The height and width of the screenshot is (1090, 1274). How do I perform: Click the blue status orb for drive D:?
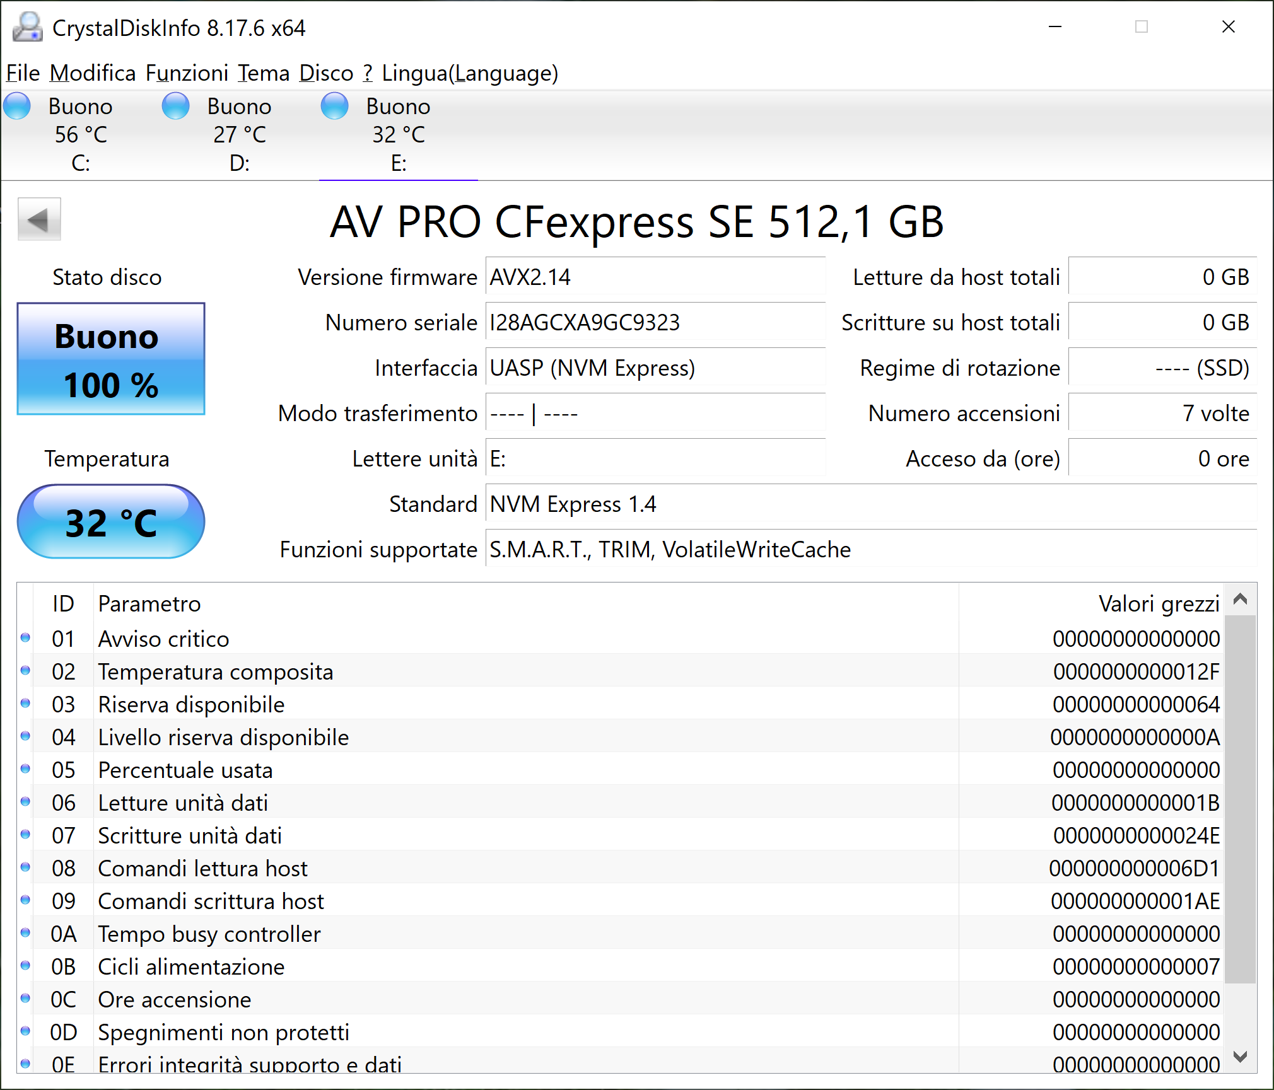click(x=176, y=106)
